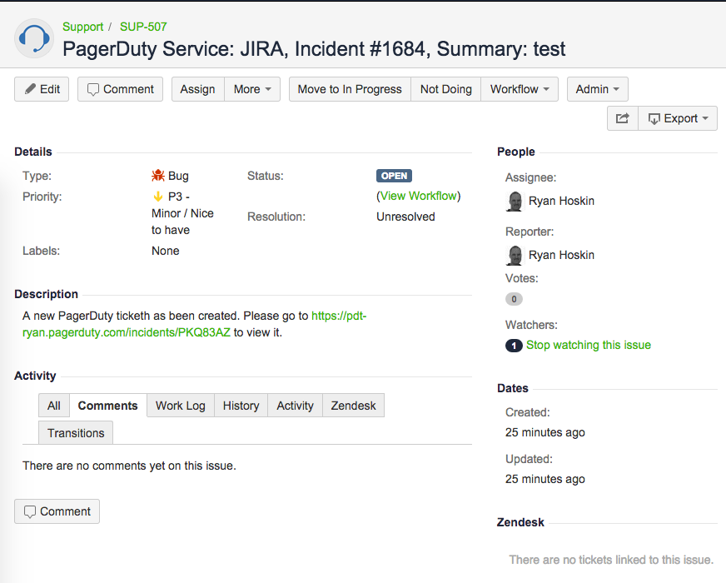Switch to the All activity tab
The width and height of the screenshot is (726, 583).
(x=54, y=406)
